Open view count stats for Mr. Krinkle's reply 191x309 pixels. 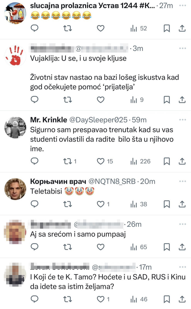click(134, 161)
